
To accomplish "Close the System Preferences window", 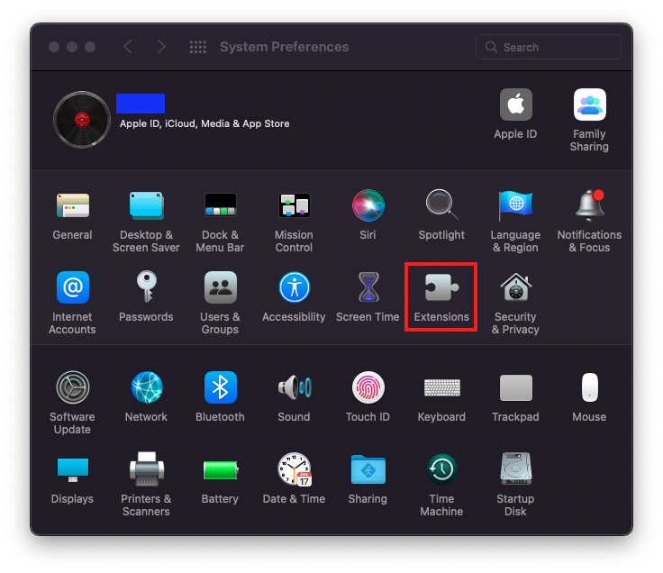I will 54,47.
